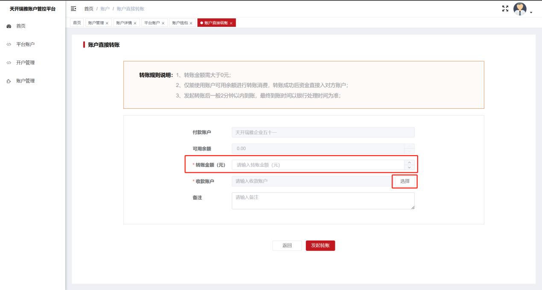The height and width of the screenshot is (290, 542).
Task: Click the dashboard icon beside 首页
Action: coord(9,26)
